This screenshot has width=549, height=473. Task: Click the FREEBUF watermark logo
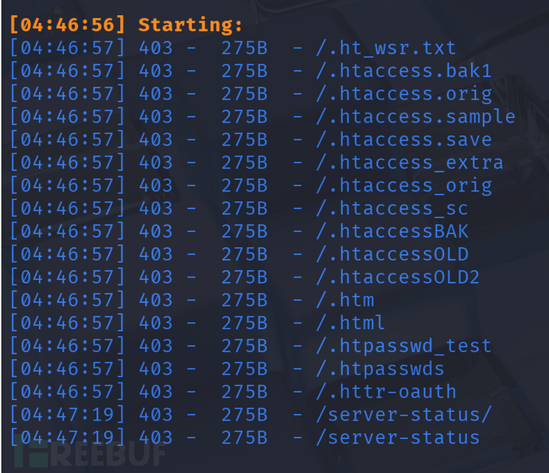tap(89, 454)
